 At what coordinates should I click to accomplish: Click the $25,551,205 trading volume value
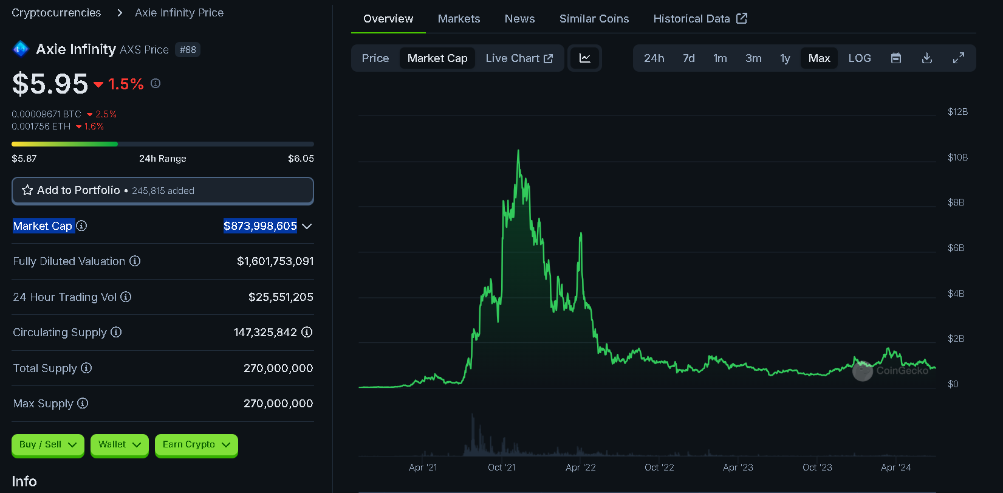pyautogui.click(x=281, y=297)
